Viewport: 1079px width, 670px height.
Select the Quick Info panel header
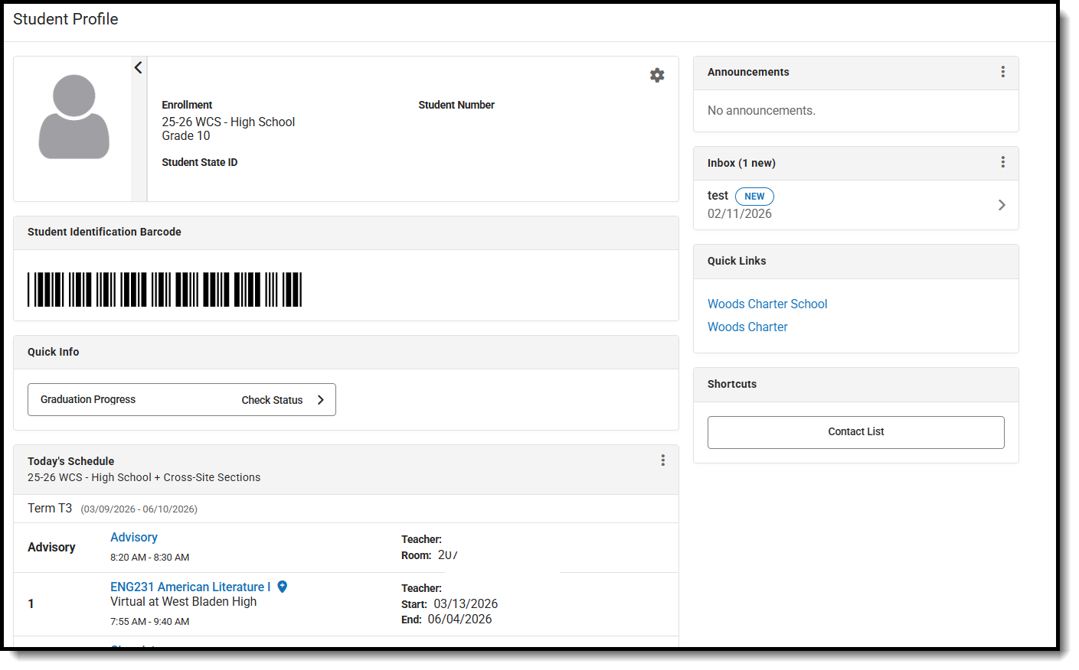pos(54,352)
